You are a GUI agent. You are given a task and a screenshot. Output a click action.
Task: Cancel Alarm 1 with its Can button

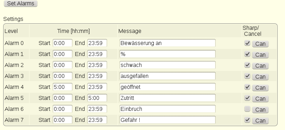260,55
